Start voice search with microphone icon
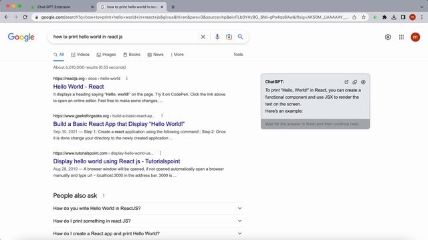 coord(217,37)
